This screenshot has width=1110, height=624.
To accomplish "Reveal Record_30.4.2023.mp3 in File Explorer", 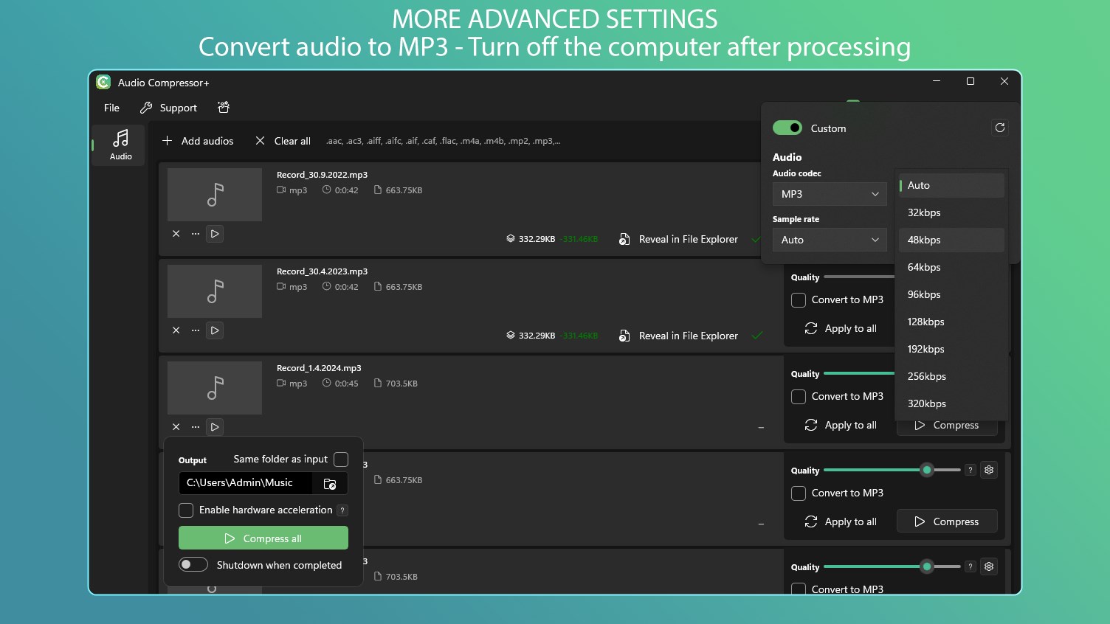I will click(678, 336).
